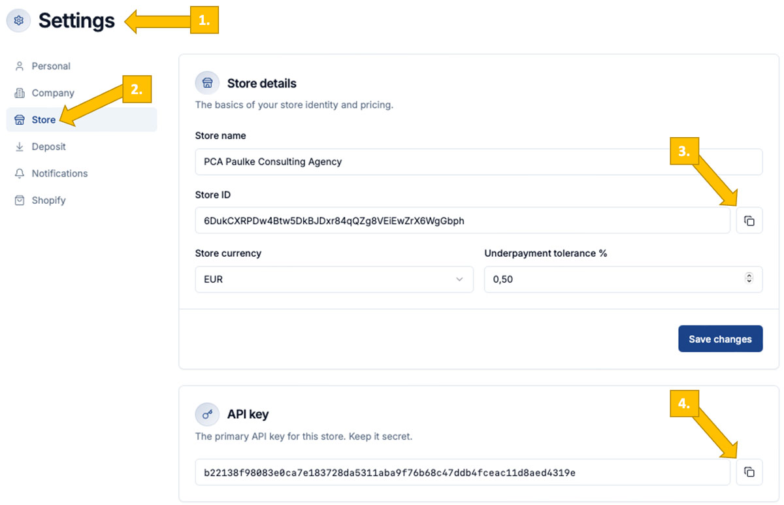Click the Deposit download-arrow icon

pyautogui.click(x=20, y=146)
